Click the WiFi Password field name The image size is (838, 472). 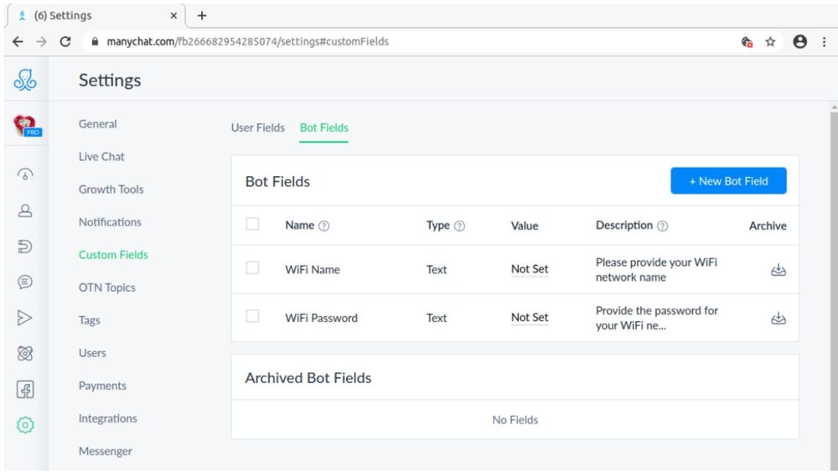(321, 318)
